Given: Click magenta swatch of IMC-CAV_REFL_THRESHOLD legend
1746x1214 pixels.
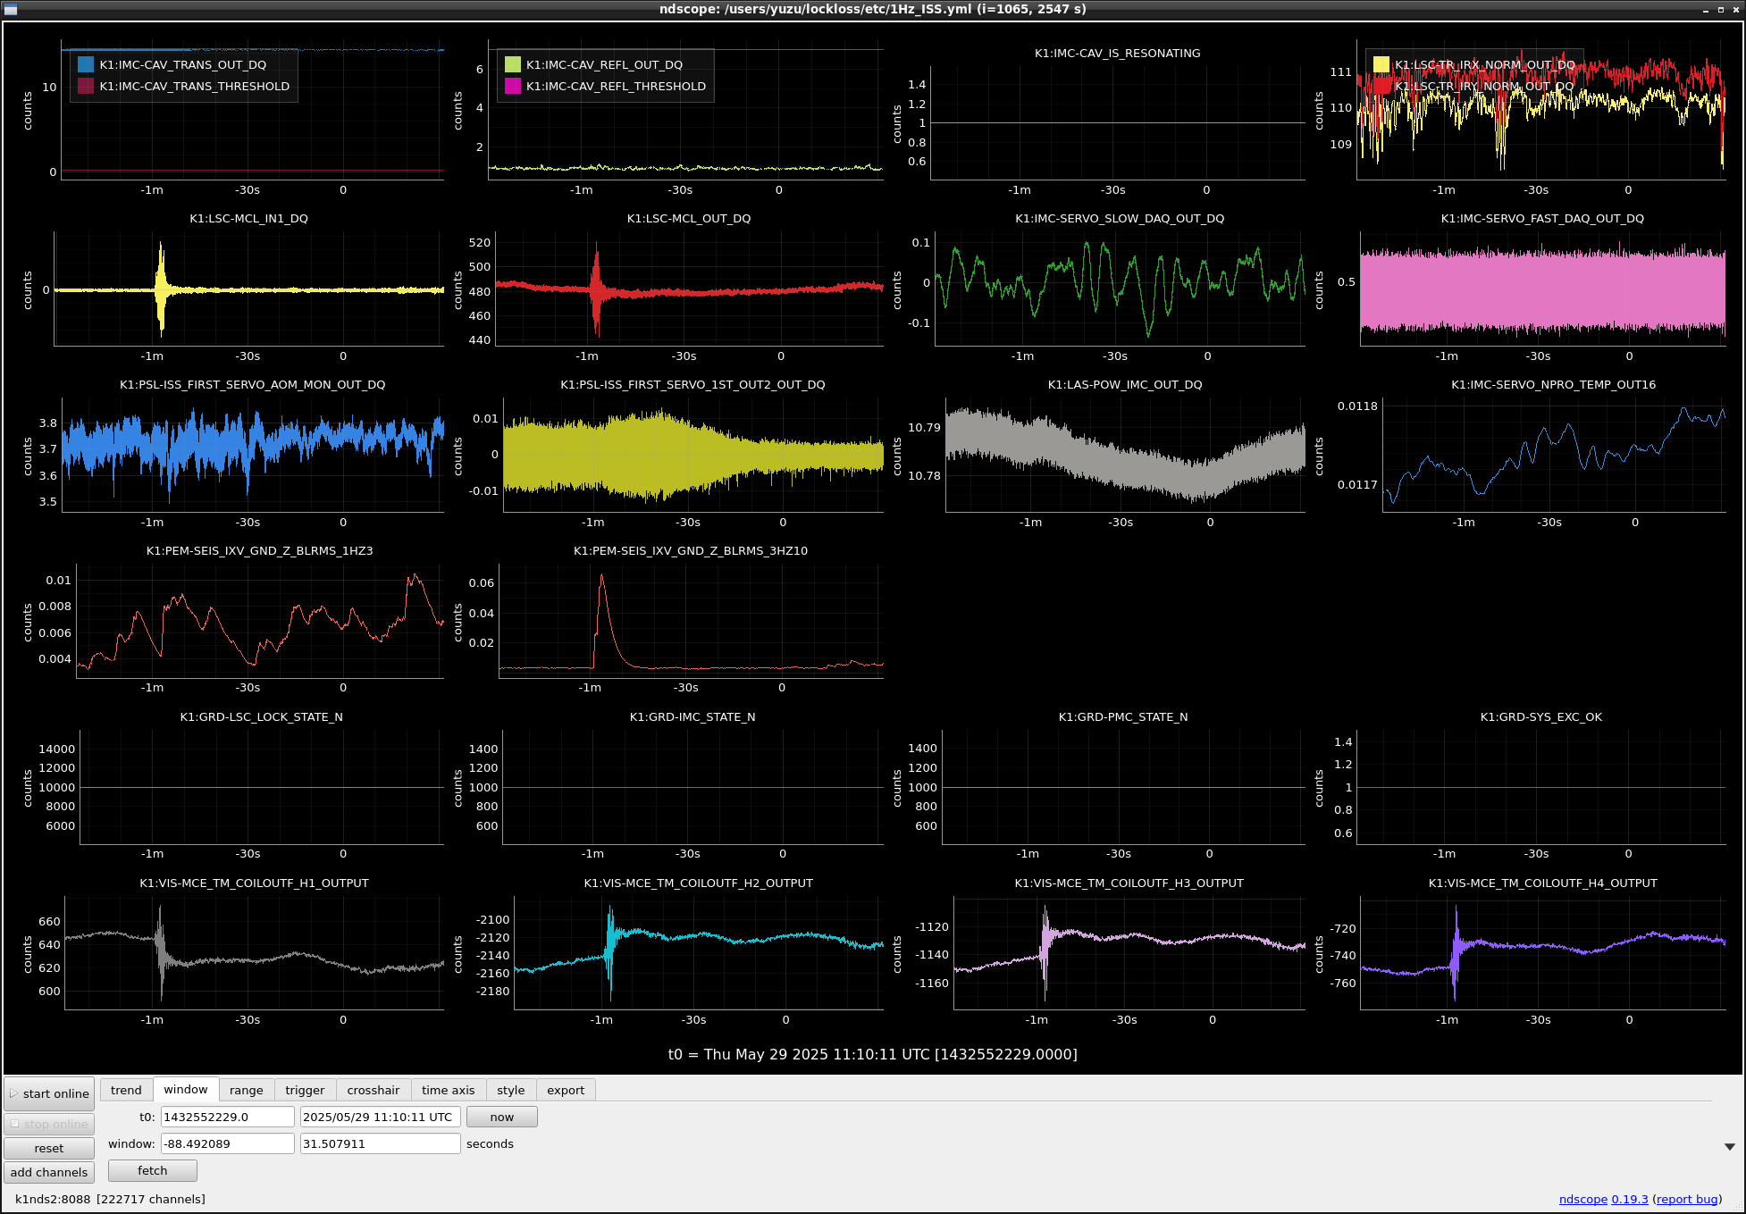Looking at the screenshot, I should point(513,86).
